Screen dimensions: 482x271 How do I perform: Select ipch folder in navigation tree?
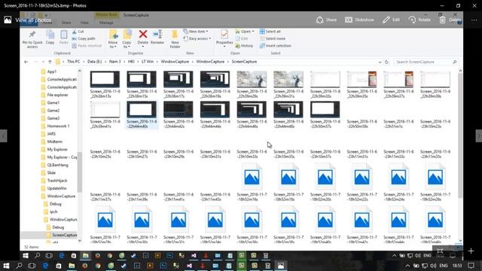53,212
